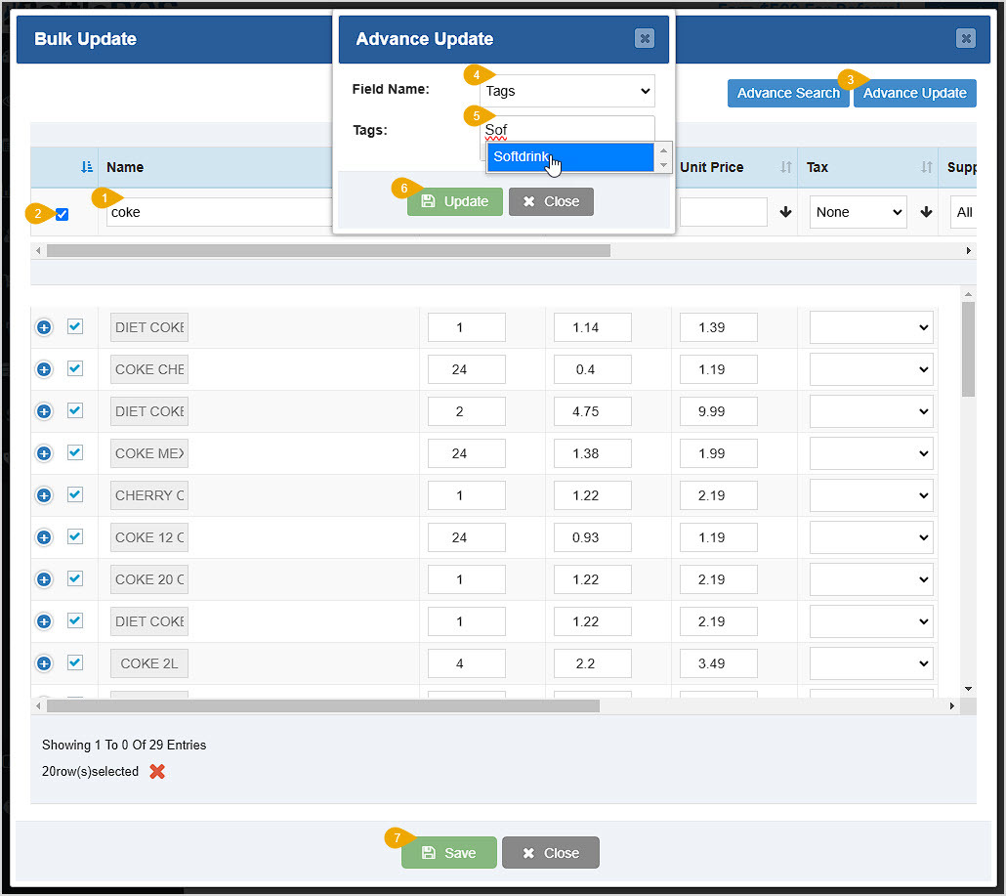This screenshot has height=896, width=1006.
Task: Expand the COKE 2L row details
Action: pos(43,662)
